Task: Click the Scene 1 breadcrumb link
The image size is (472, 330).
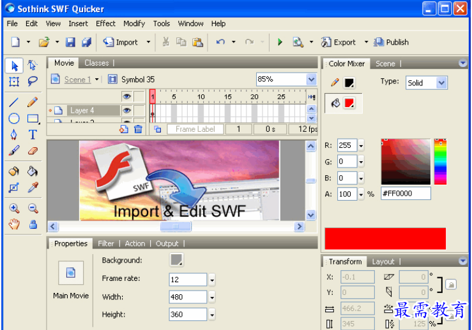Action: click(x=77, y=80)
